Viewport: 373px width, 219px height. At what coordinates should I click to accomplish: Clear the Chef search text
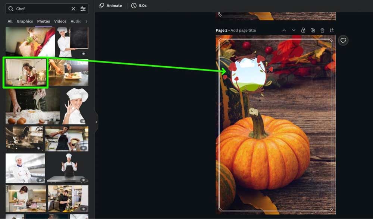click(x=73, y=9)
